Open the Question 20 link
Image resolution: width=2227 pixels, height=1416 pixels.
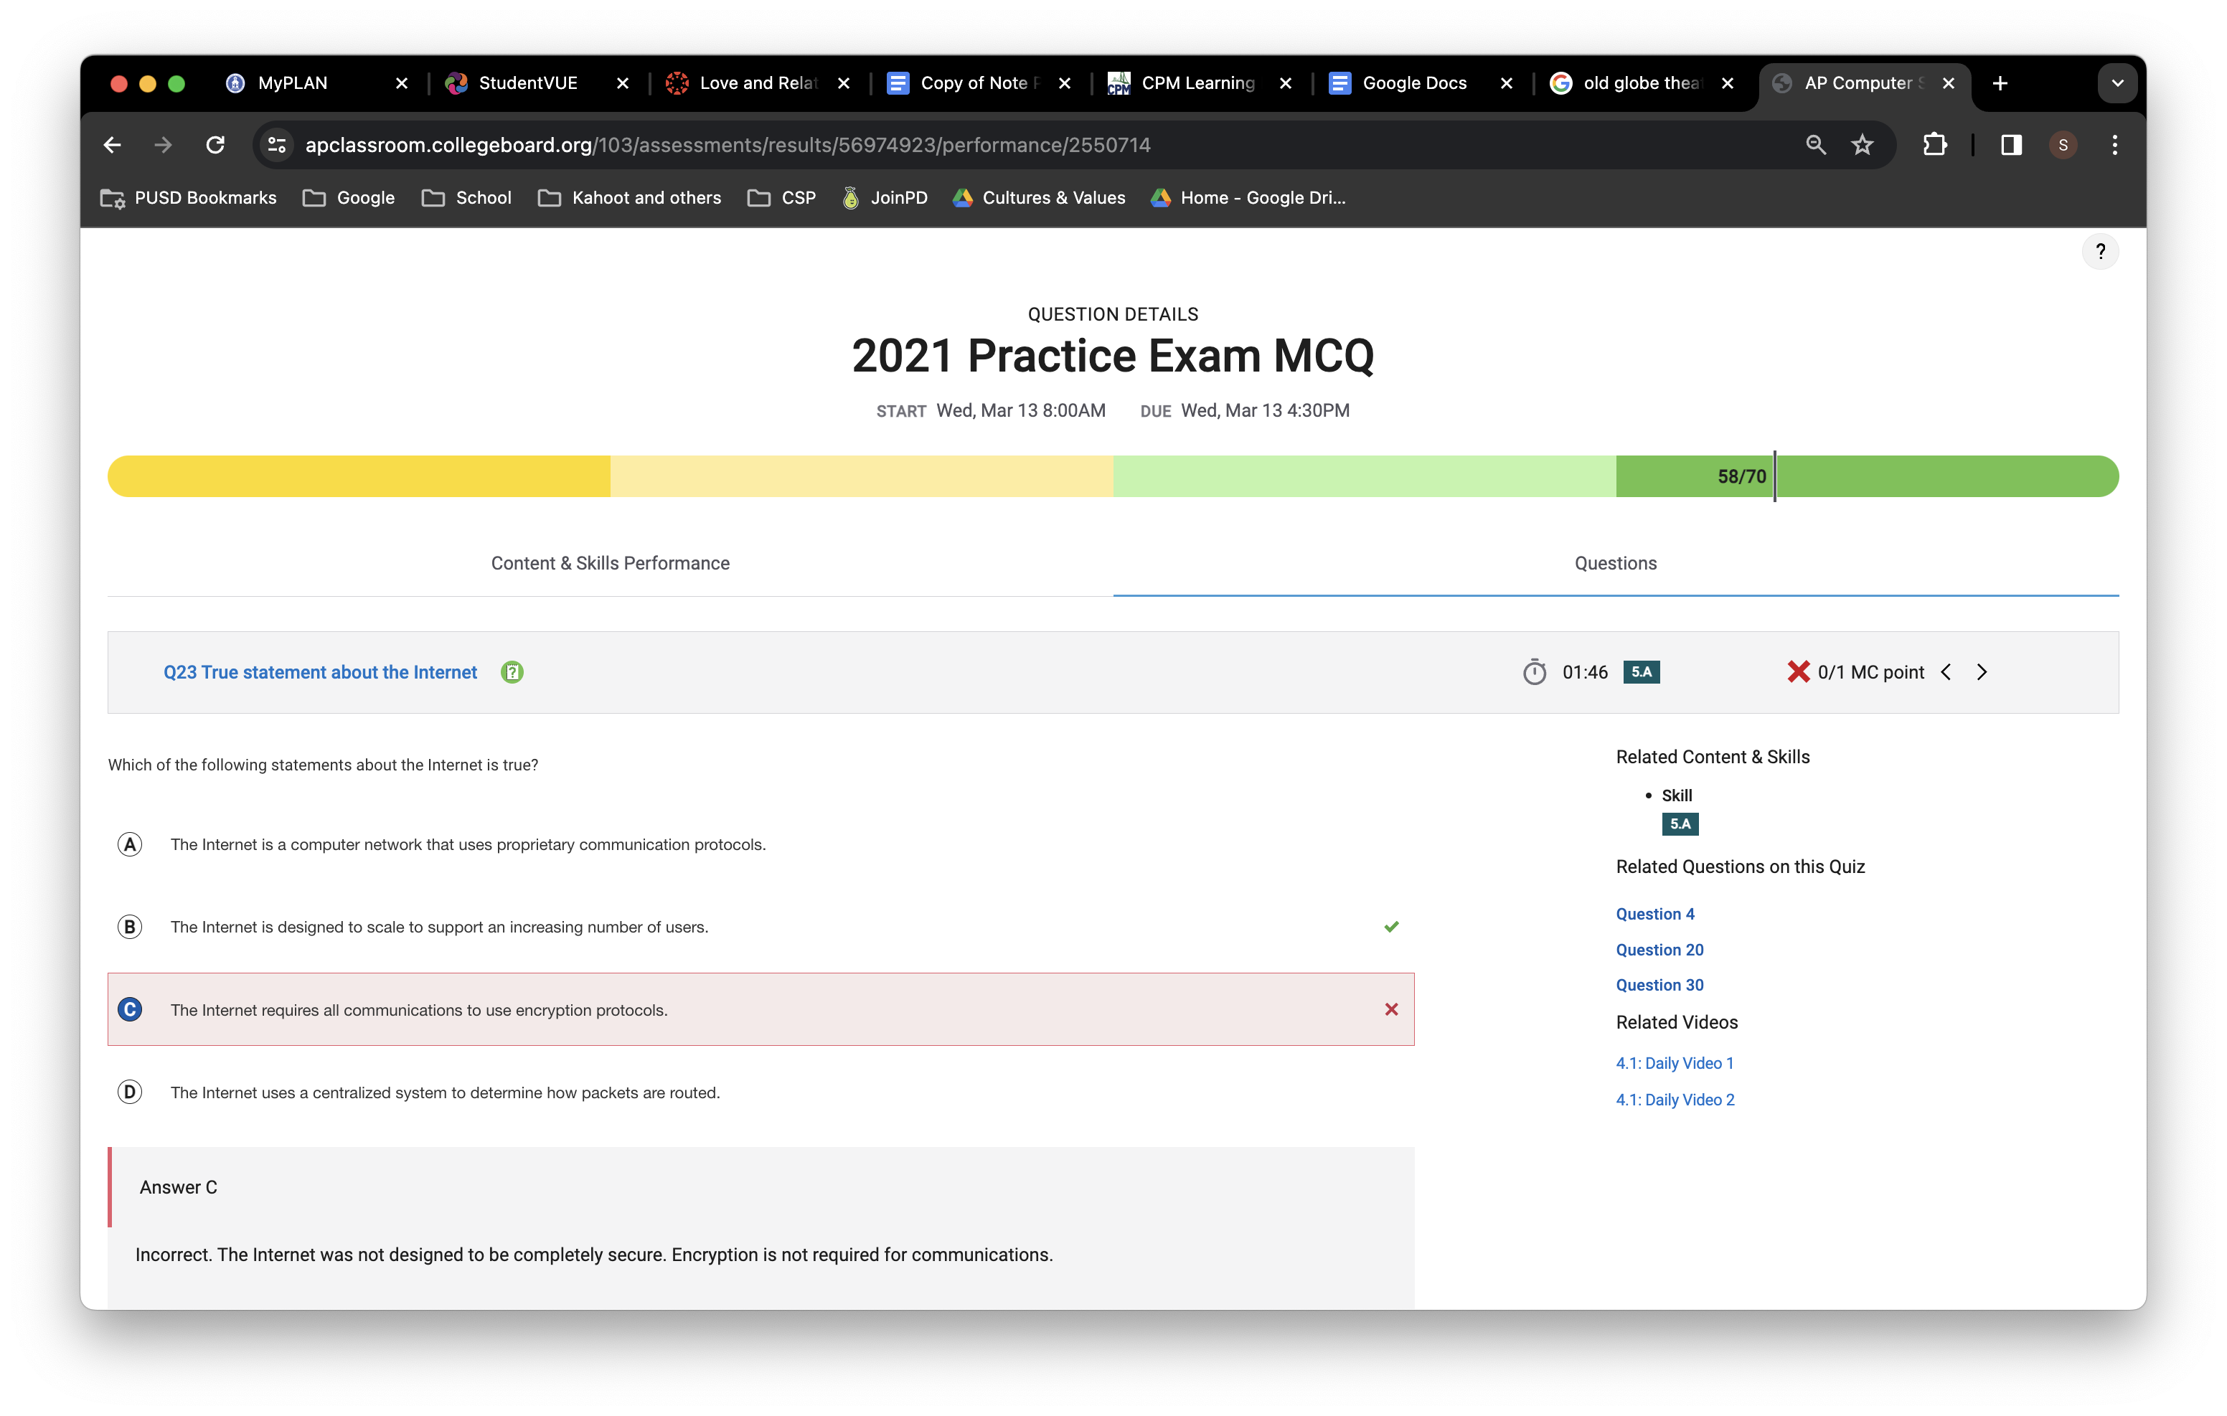point(1659,950)
